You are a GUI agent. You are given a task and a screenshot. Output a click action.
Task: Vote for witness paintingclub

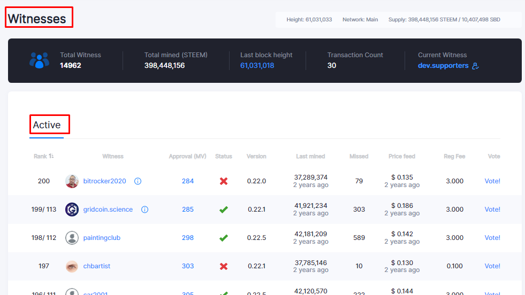(x=492, y=238)
